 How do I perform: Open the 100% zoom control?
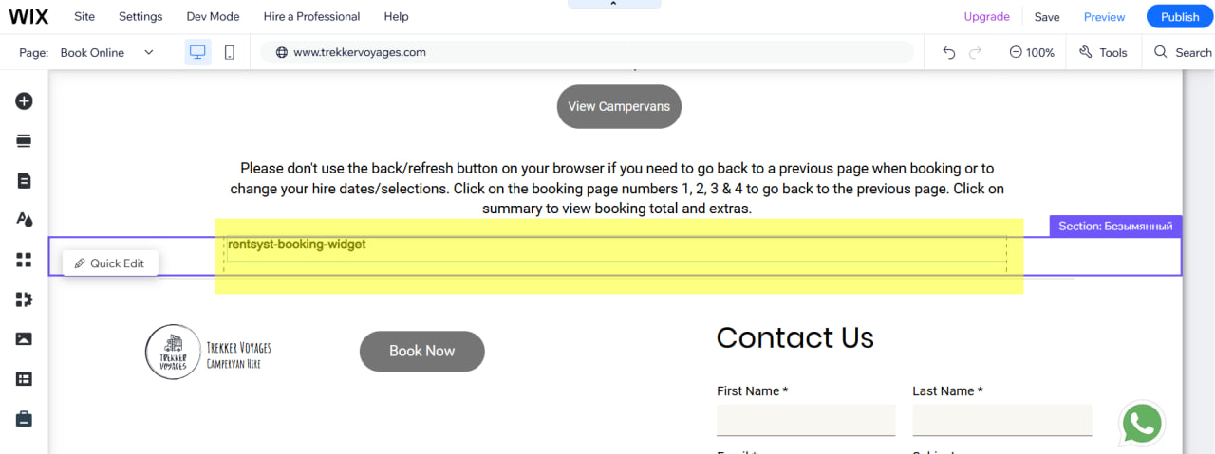[1032, 53]
